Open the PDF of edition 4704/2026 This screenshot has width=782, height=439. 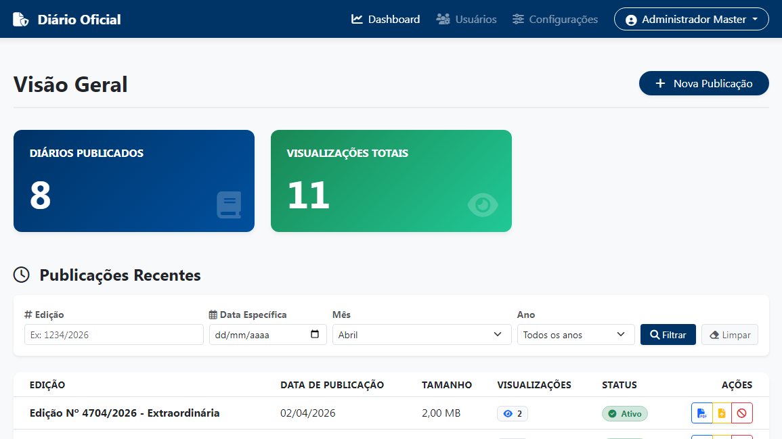point(701,413)
